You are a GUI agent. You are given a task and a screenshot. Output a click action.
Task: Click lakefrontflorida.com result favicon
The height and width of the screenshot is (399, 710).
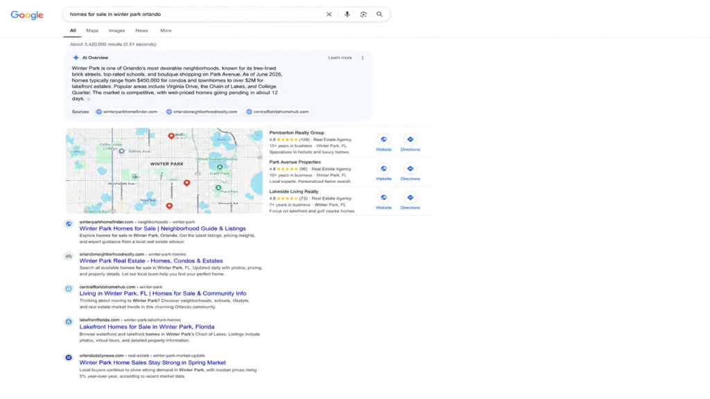click(x=69, y=321)
